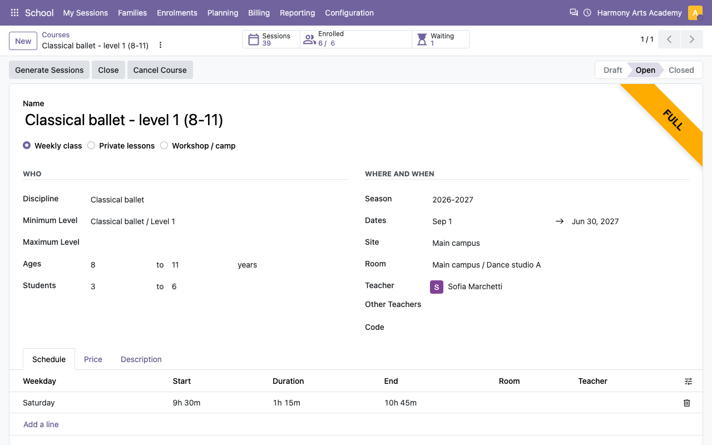Click the Close course button

pos(108,70)
